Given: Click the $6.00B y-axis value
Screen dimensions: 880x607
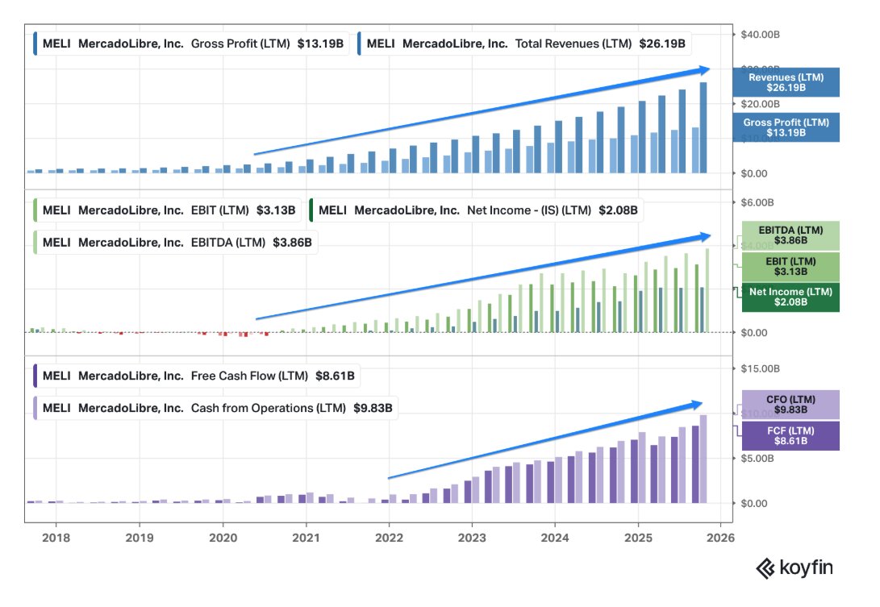Looking at the screenshot, I should coord(757,202).
